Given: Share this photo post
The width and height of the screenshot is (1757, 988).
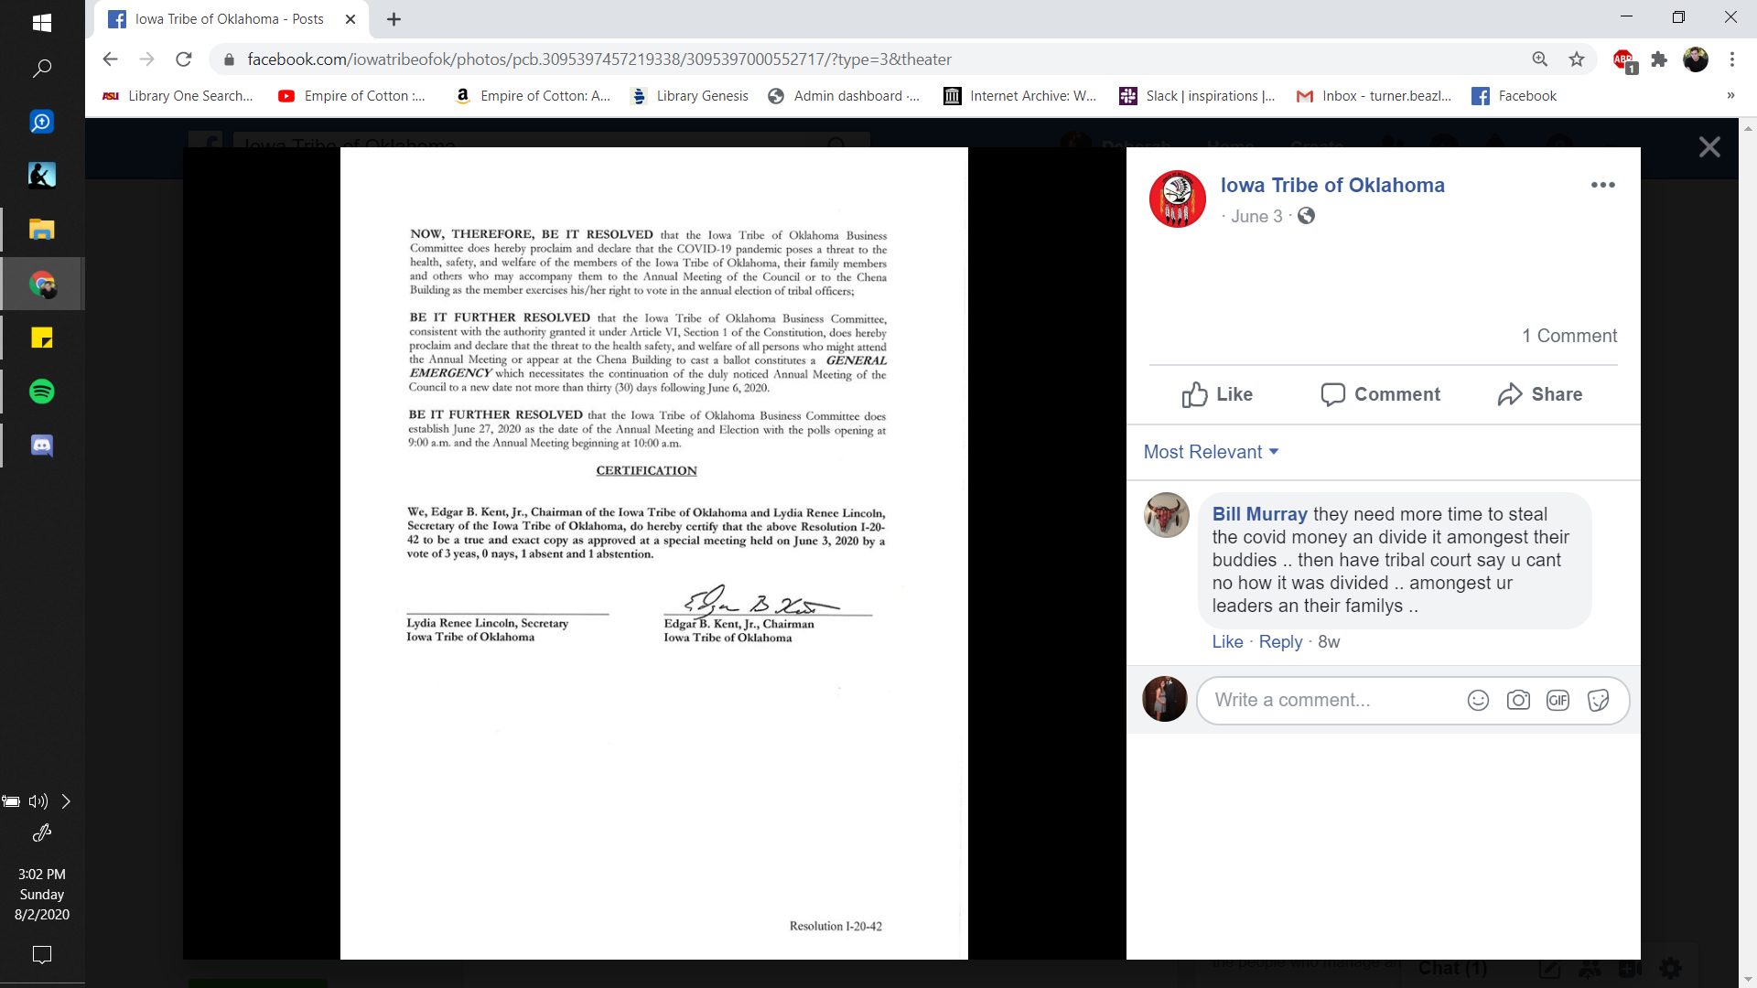Looking at the screenshot, I should 1540,394.
